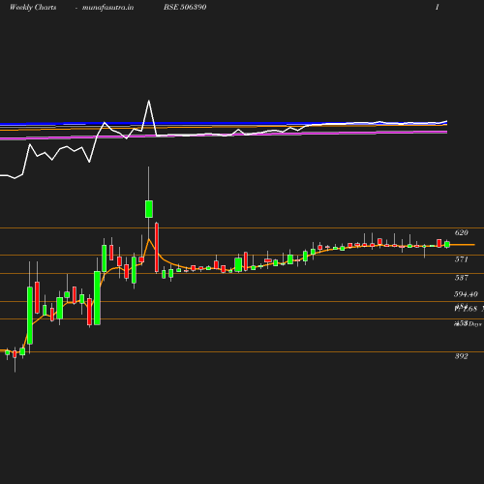Image resolution: width=484 pixels, height=484 pixels.
Task: Click the 620 price level label
Action: pos(461,232)
